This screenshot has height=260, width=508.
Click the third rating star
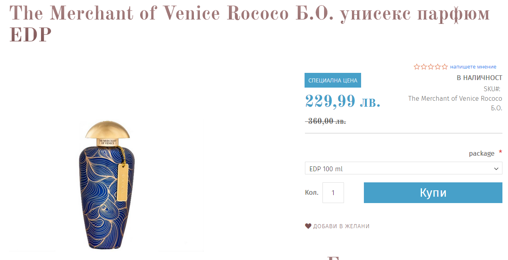point(431,67)
